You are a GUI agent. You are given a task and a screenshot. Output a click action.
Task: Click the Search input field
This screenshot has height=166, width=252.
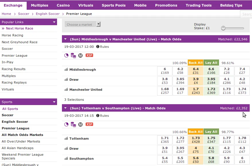pos(246,14)
